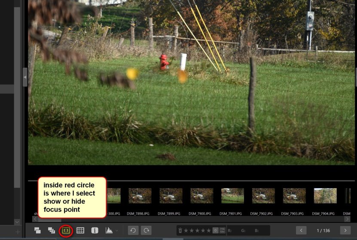Click the left panel scroll-down arrow
Image resolution: width=357 pixels, height=240 pixels.
coord(17,222)
